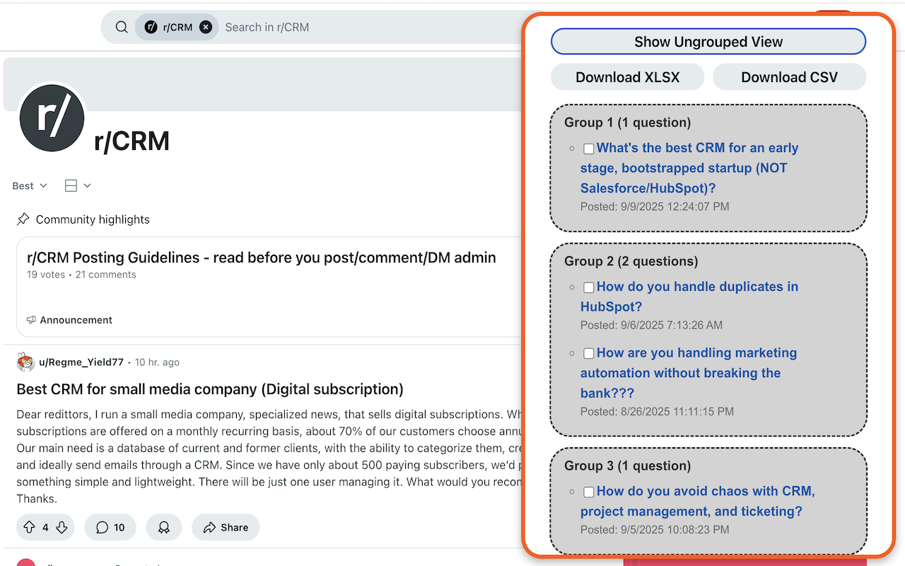Tick the marketing automation question checkbox
Image resolution: width=905 pixels, height=566 pixels.
588,353
